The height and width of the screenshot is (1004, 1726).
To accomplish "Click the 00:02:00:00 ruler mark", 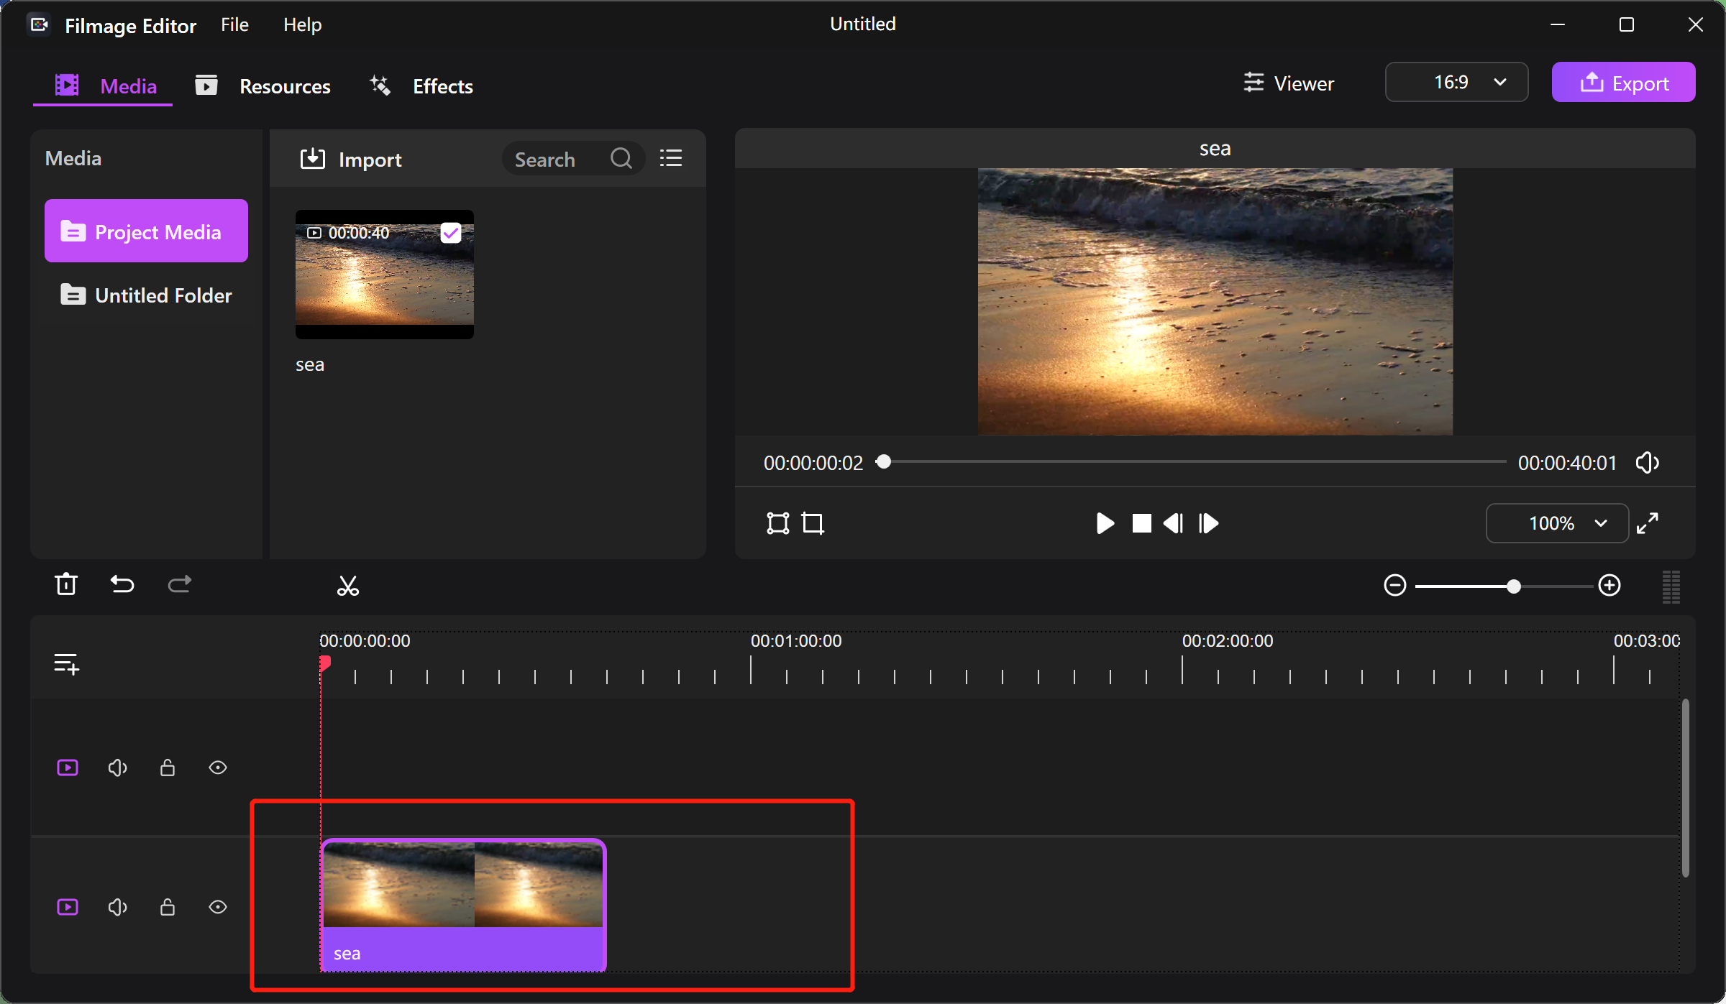I will pos(1228,641).
